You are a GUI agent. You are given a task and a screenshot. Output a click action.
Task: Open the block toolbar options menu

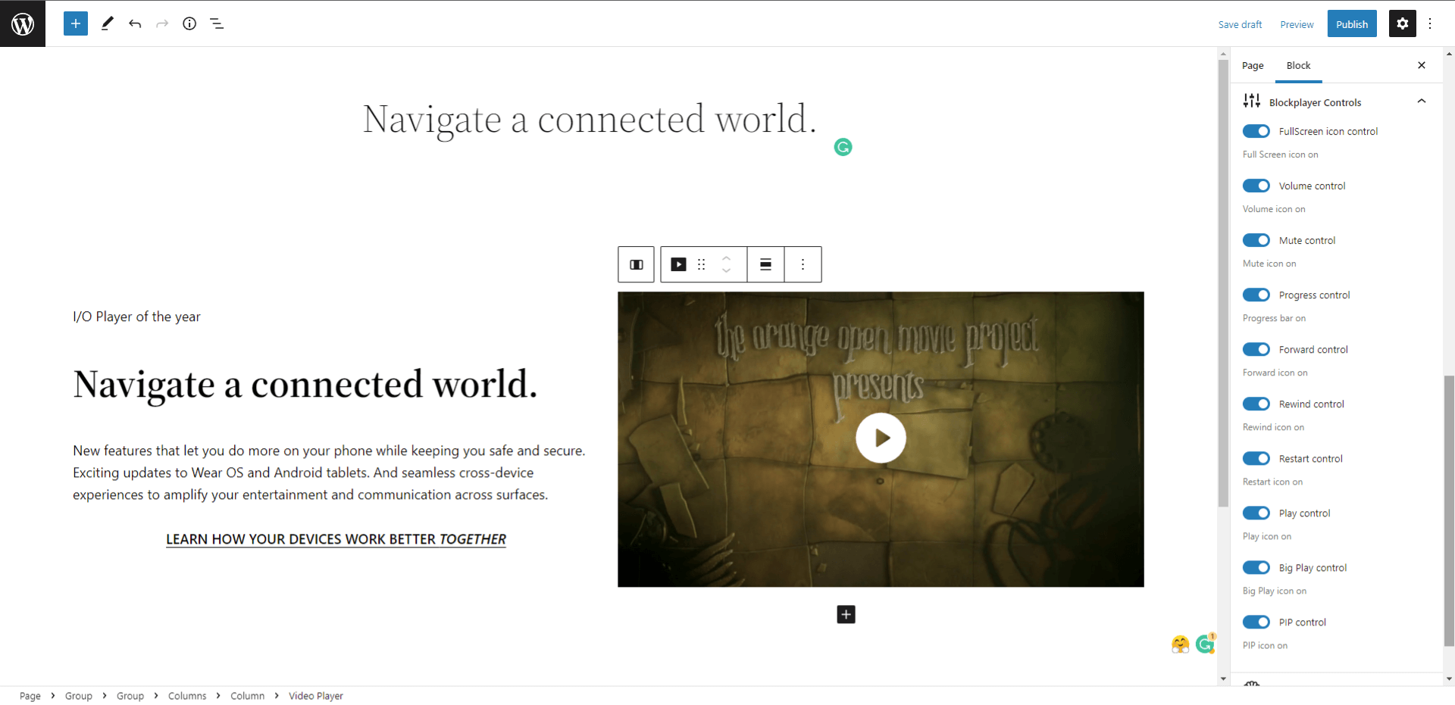tap(803, 264)
